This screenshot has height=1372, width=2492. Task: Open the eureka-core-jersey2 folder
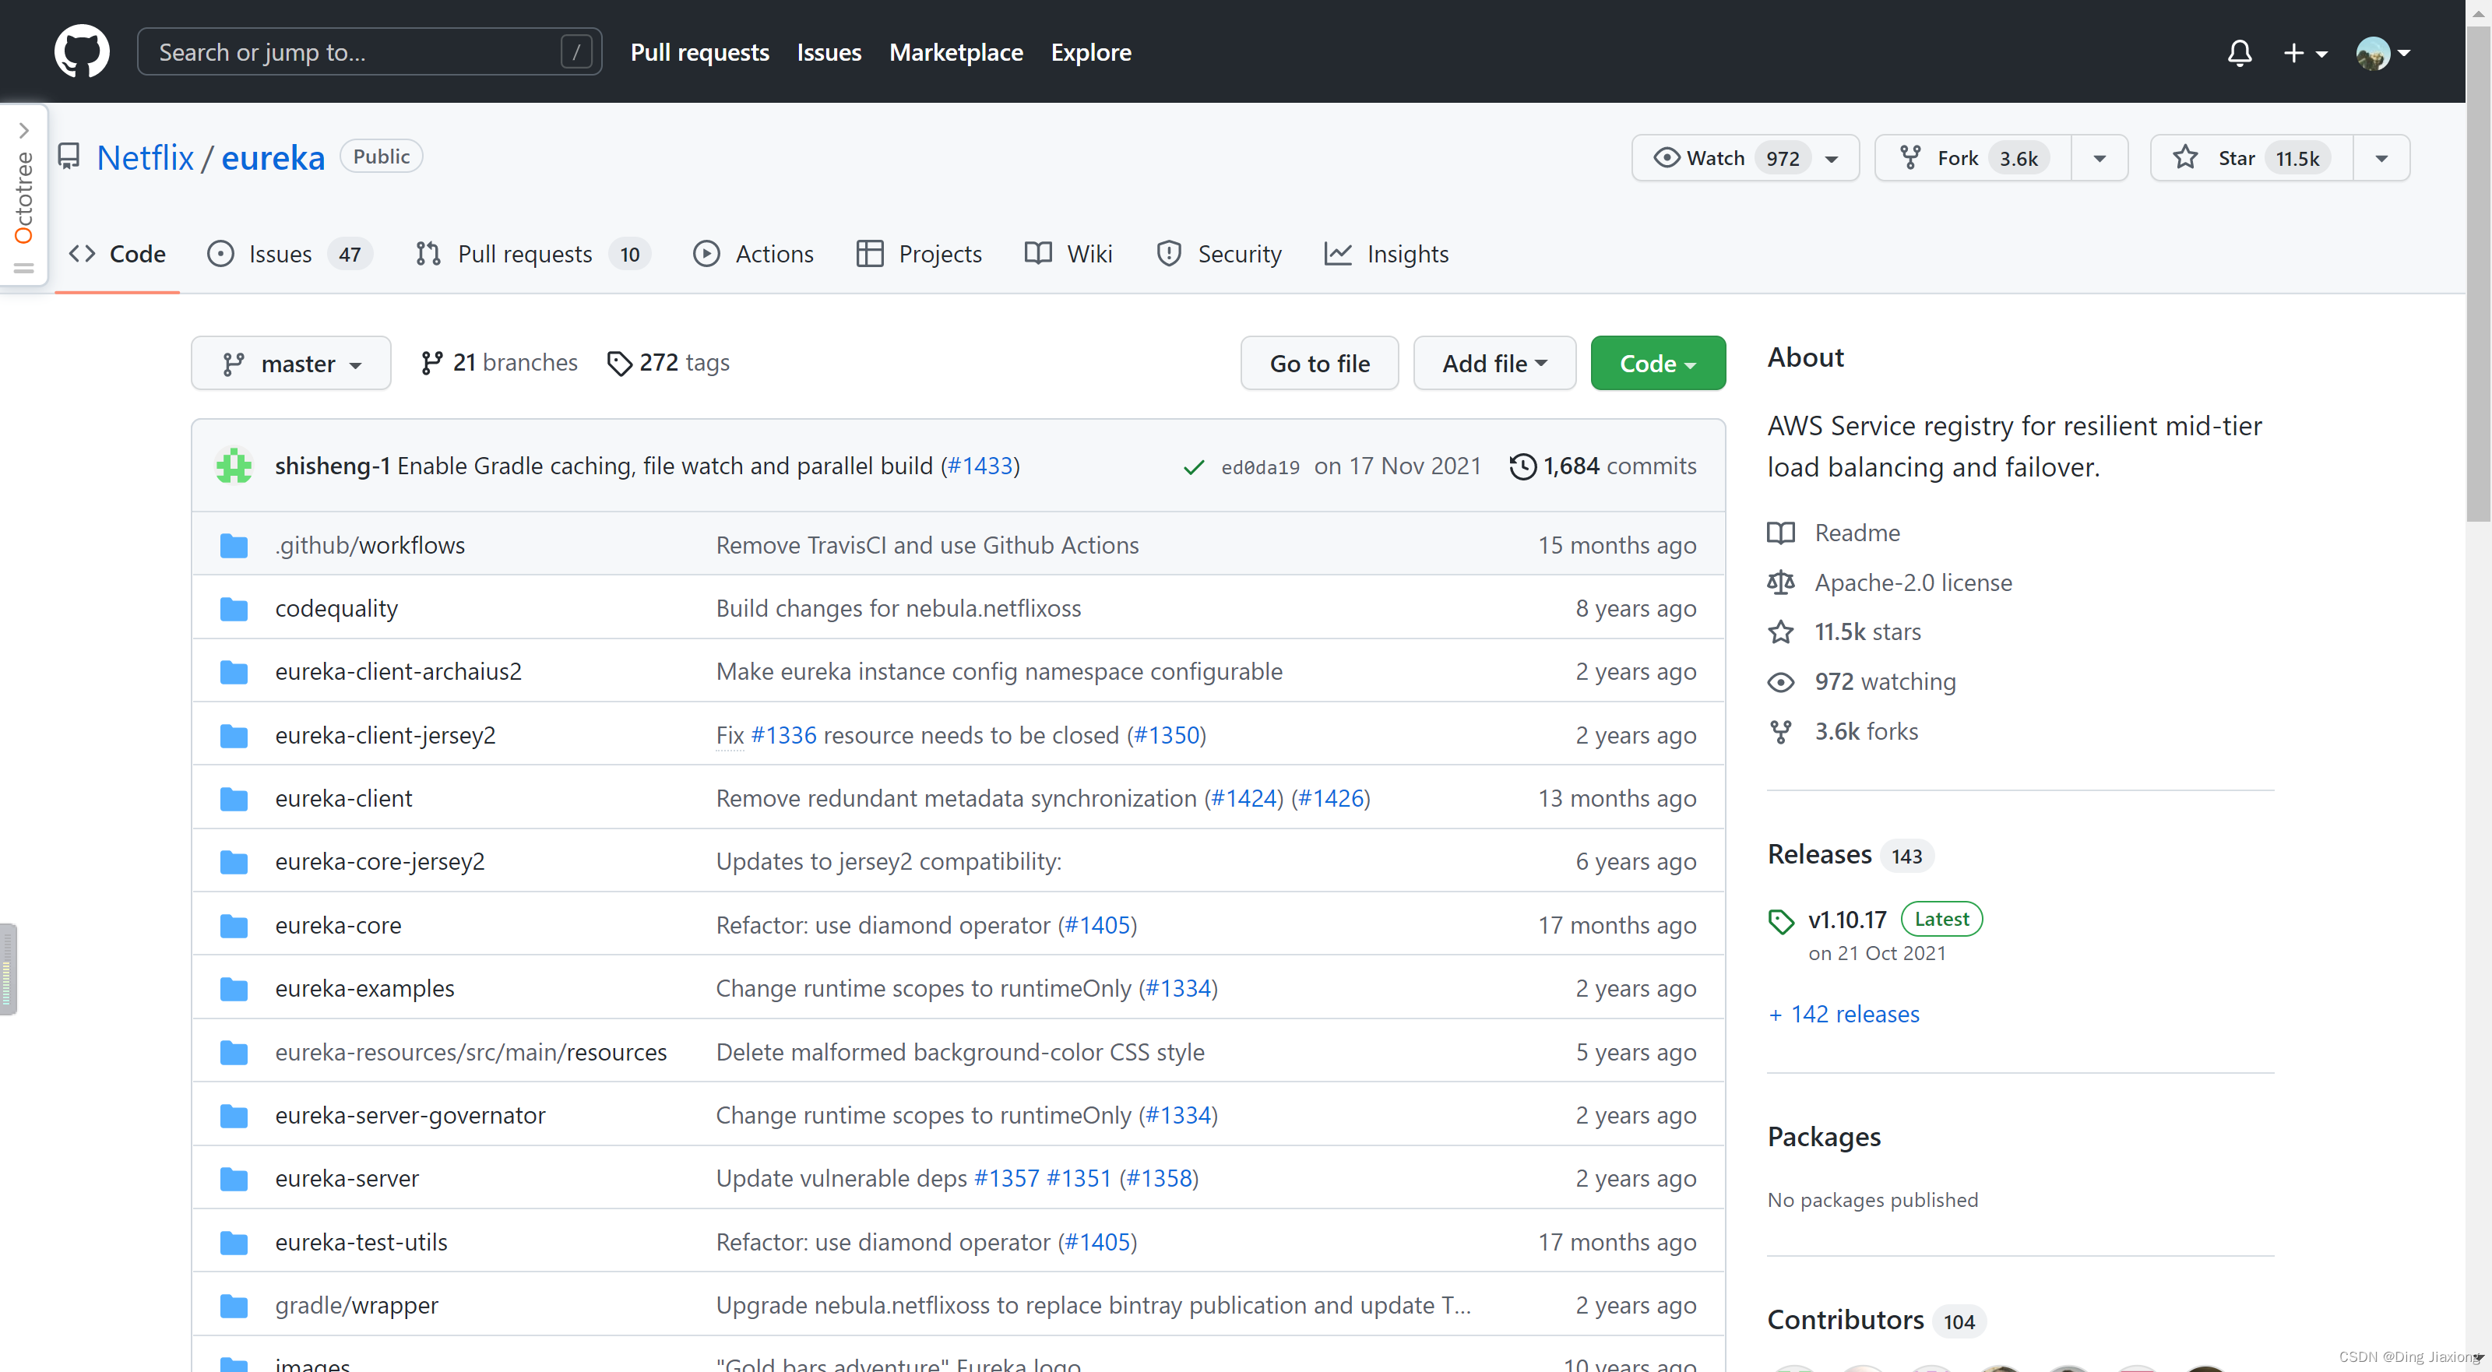coord(379,861)
